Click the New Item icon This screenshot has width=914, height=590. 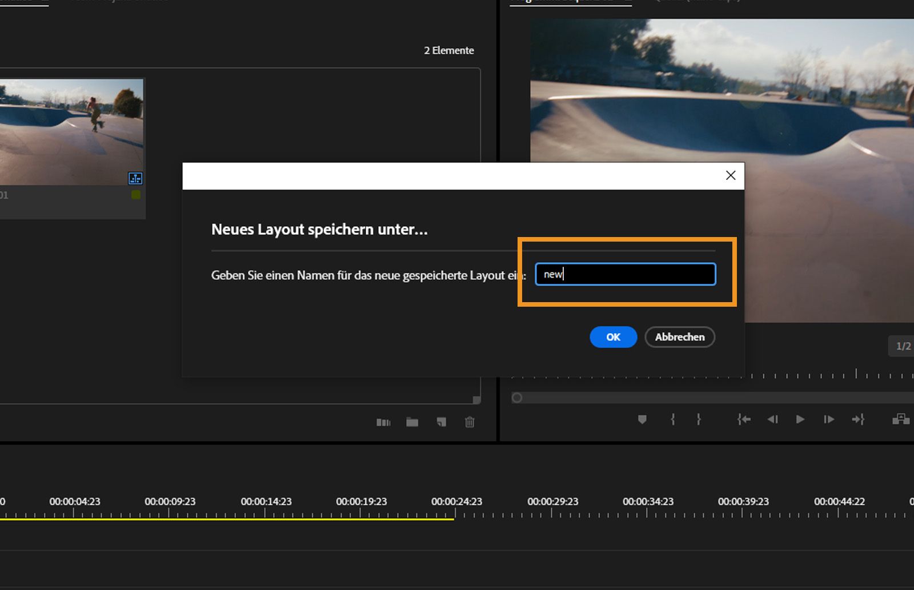(x=441, y=423)
